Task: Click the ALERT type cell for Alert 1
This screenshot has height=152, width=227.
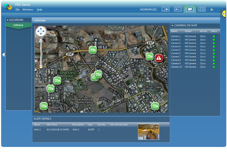Action: pyautogui.click(x=91, y=129)
